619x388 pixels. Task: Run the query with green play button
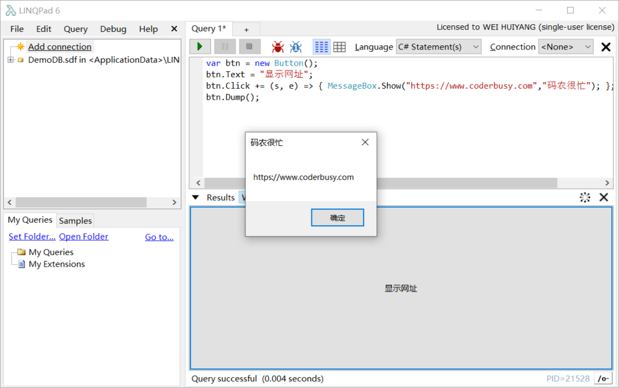pyautogui.click(x=199, y=46)
